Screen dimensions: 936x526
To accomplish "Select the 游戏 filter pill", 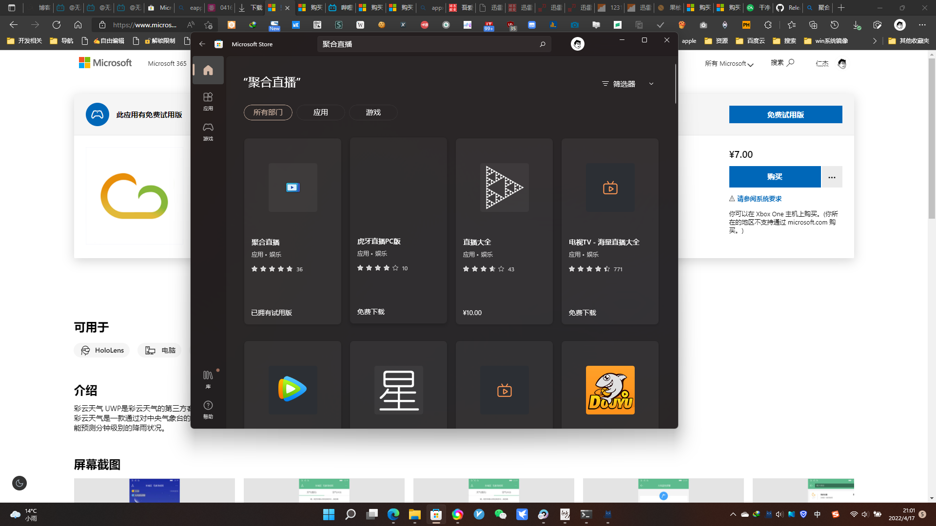I will tap(373, 113).
